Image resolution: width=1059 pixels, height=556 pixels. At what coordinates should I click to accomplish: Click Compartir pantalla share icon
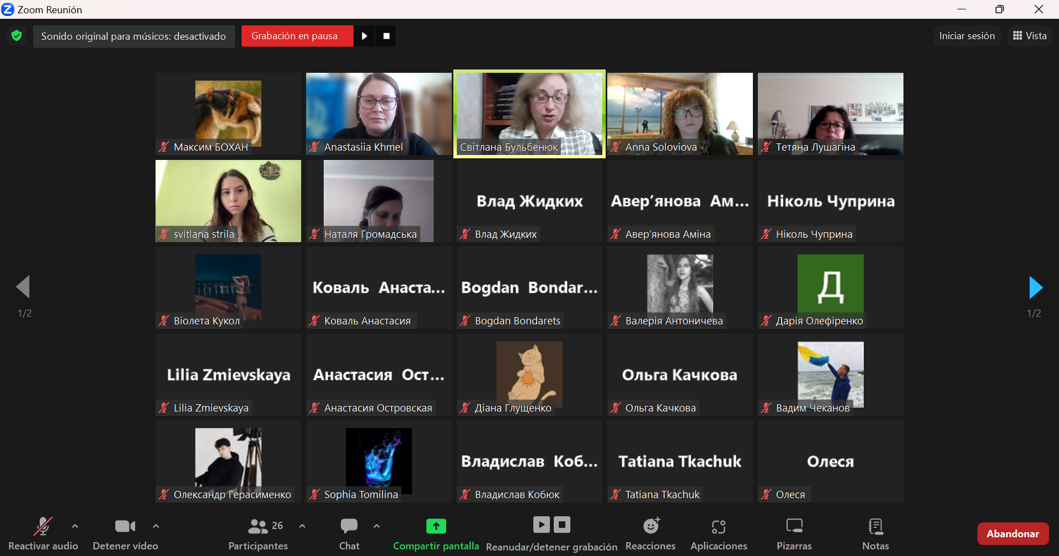coord(436,526)
